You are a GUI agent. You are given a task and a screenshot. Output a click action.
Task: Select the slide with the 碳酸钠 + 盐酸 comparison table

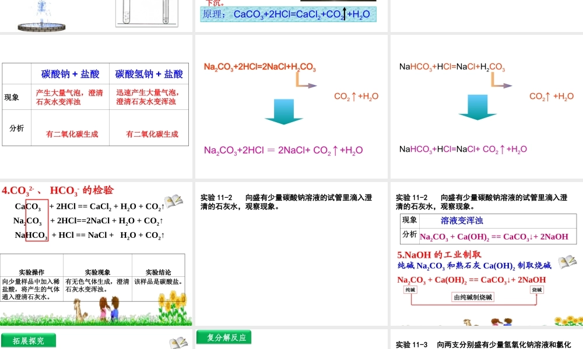point(96,106)
